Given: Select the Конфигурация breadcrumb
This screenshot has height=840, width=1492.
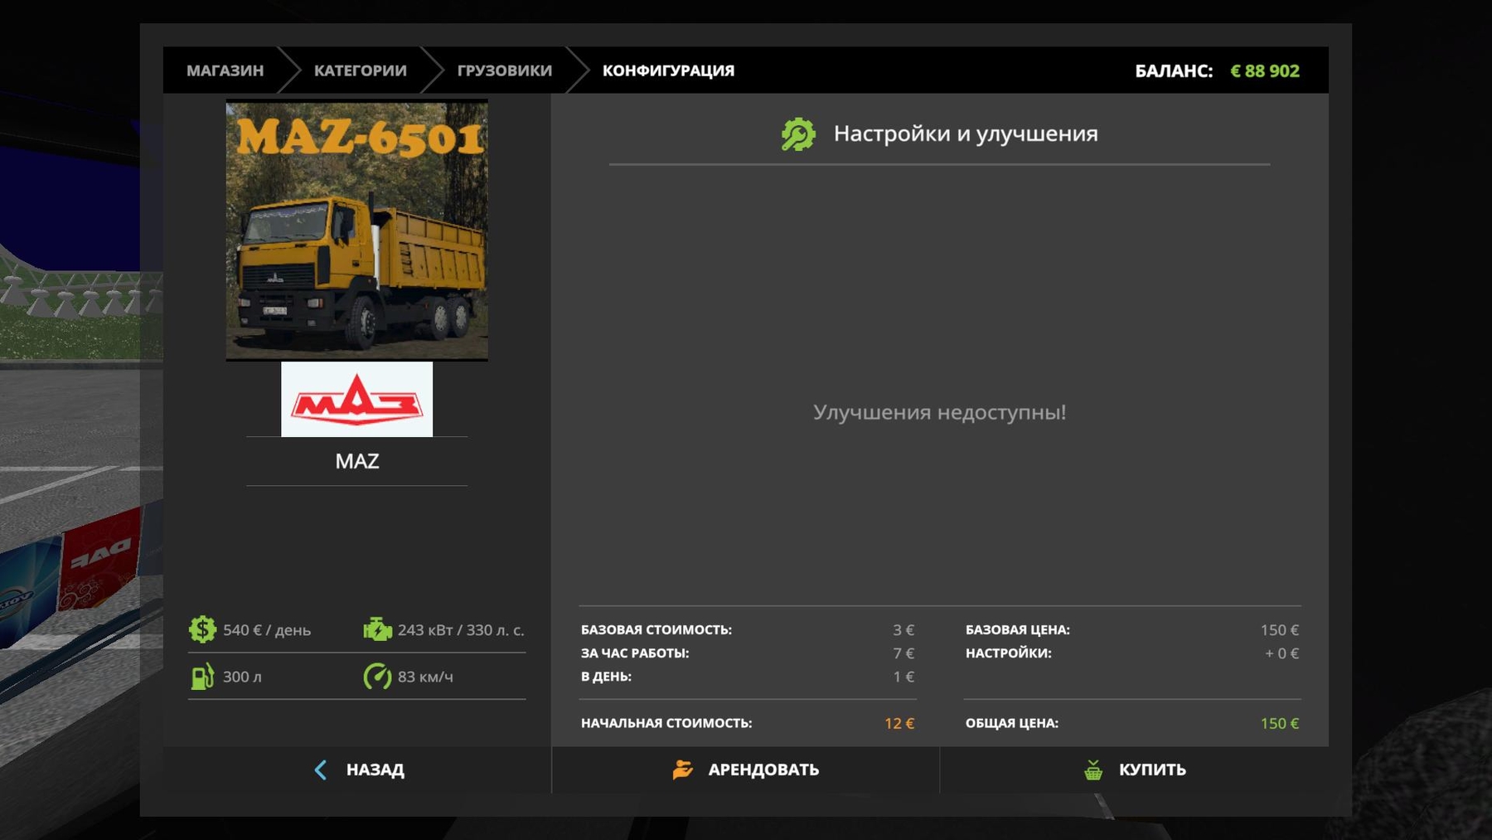Looking at the screenshot, I should coord(668,70).
